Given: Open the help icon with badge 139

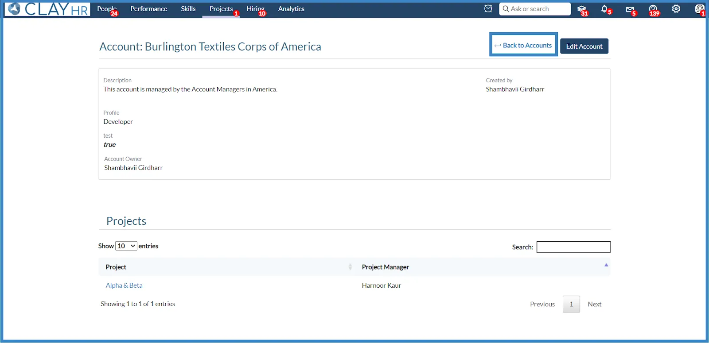Looking at the screenshot, I should point(653,9).
